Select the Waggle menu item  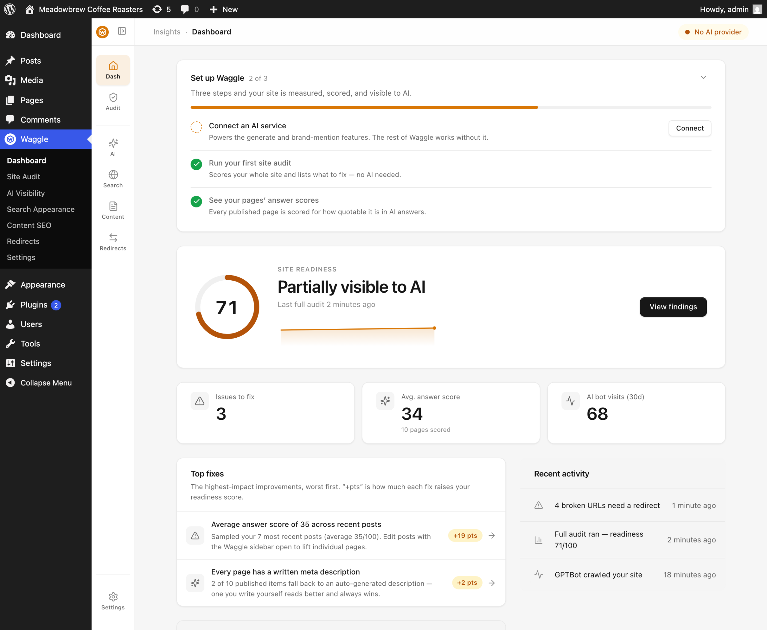[x=46, y=139]
